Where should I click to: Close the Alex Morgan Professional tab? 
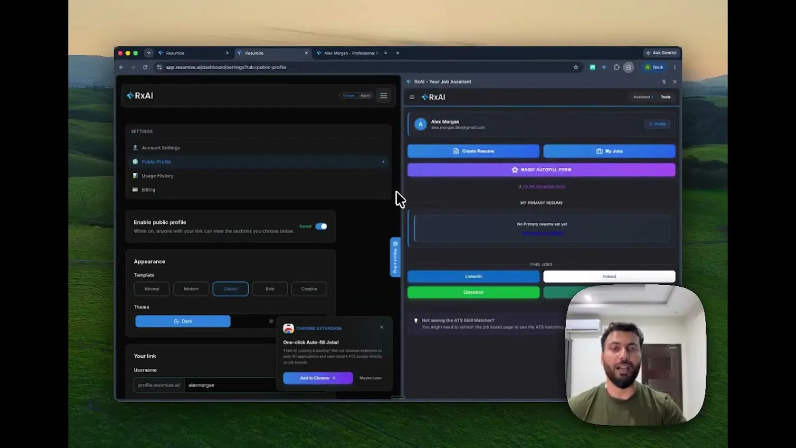coord(386,53)
